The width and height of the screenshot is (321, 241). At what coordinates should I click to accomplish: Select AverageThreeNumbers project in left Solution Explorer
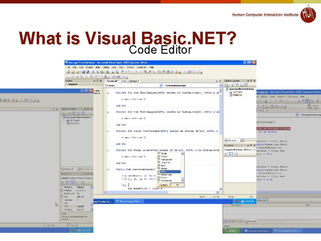click(78, 117)
